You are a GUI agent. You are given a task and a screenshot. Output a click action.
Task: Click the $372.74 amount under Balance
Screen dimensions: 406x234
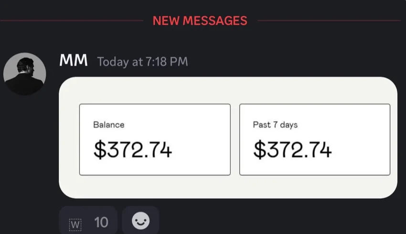point(133,150)
